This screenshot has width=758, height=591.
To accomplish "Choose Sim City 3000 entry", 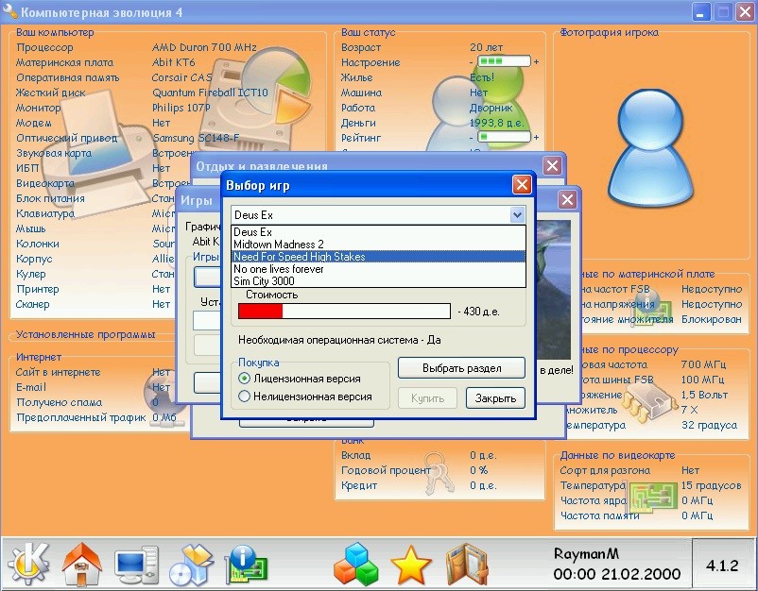I will 378,281.
